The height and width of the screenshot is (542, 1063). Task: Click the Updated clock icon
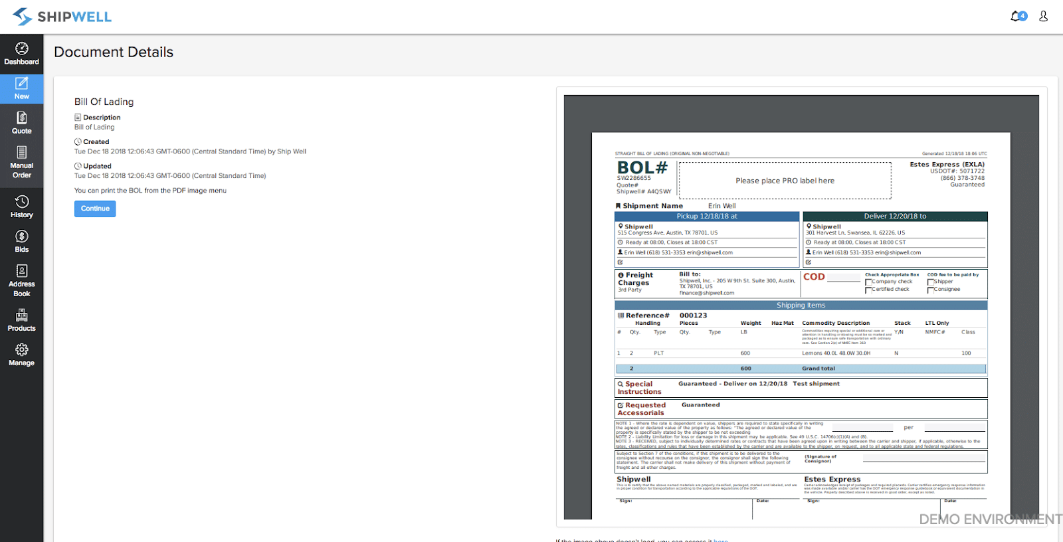[x=78, y=166]
